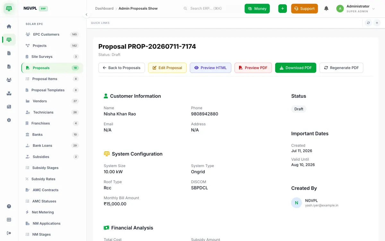Image resolution: width=385 pixels, height=241 pixels.
Task: Open Proposal Items menu item
Action: (52, 79)
